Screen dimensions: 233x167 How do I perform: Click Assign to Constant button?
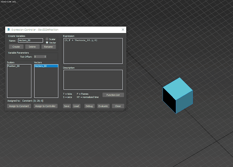[19, 106]
